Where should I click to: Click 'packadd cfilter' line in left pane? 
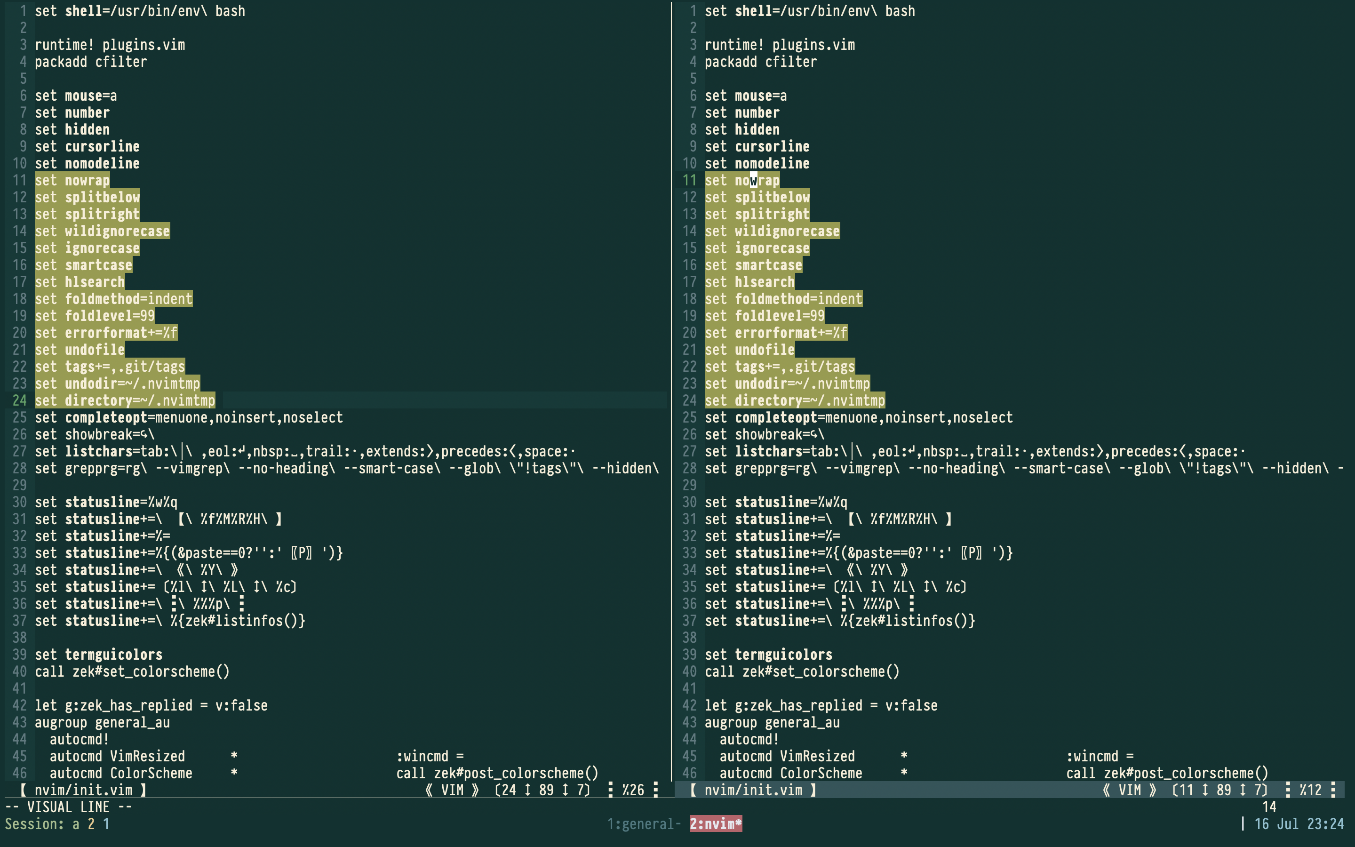(x=91, y=62)
